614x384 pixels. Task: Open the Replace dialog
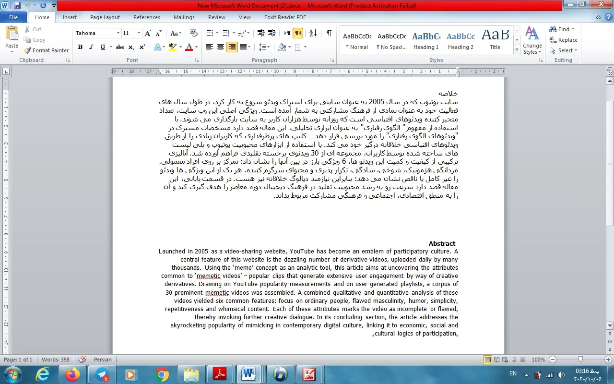tap(564, 40)
